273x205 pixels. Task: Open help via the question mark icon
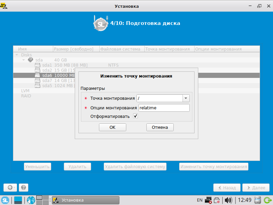tap(24, 188)
